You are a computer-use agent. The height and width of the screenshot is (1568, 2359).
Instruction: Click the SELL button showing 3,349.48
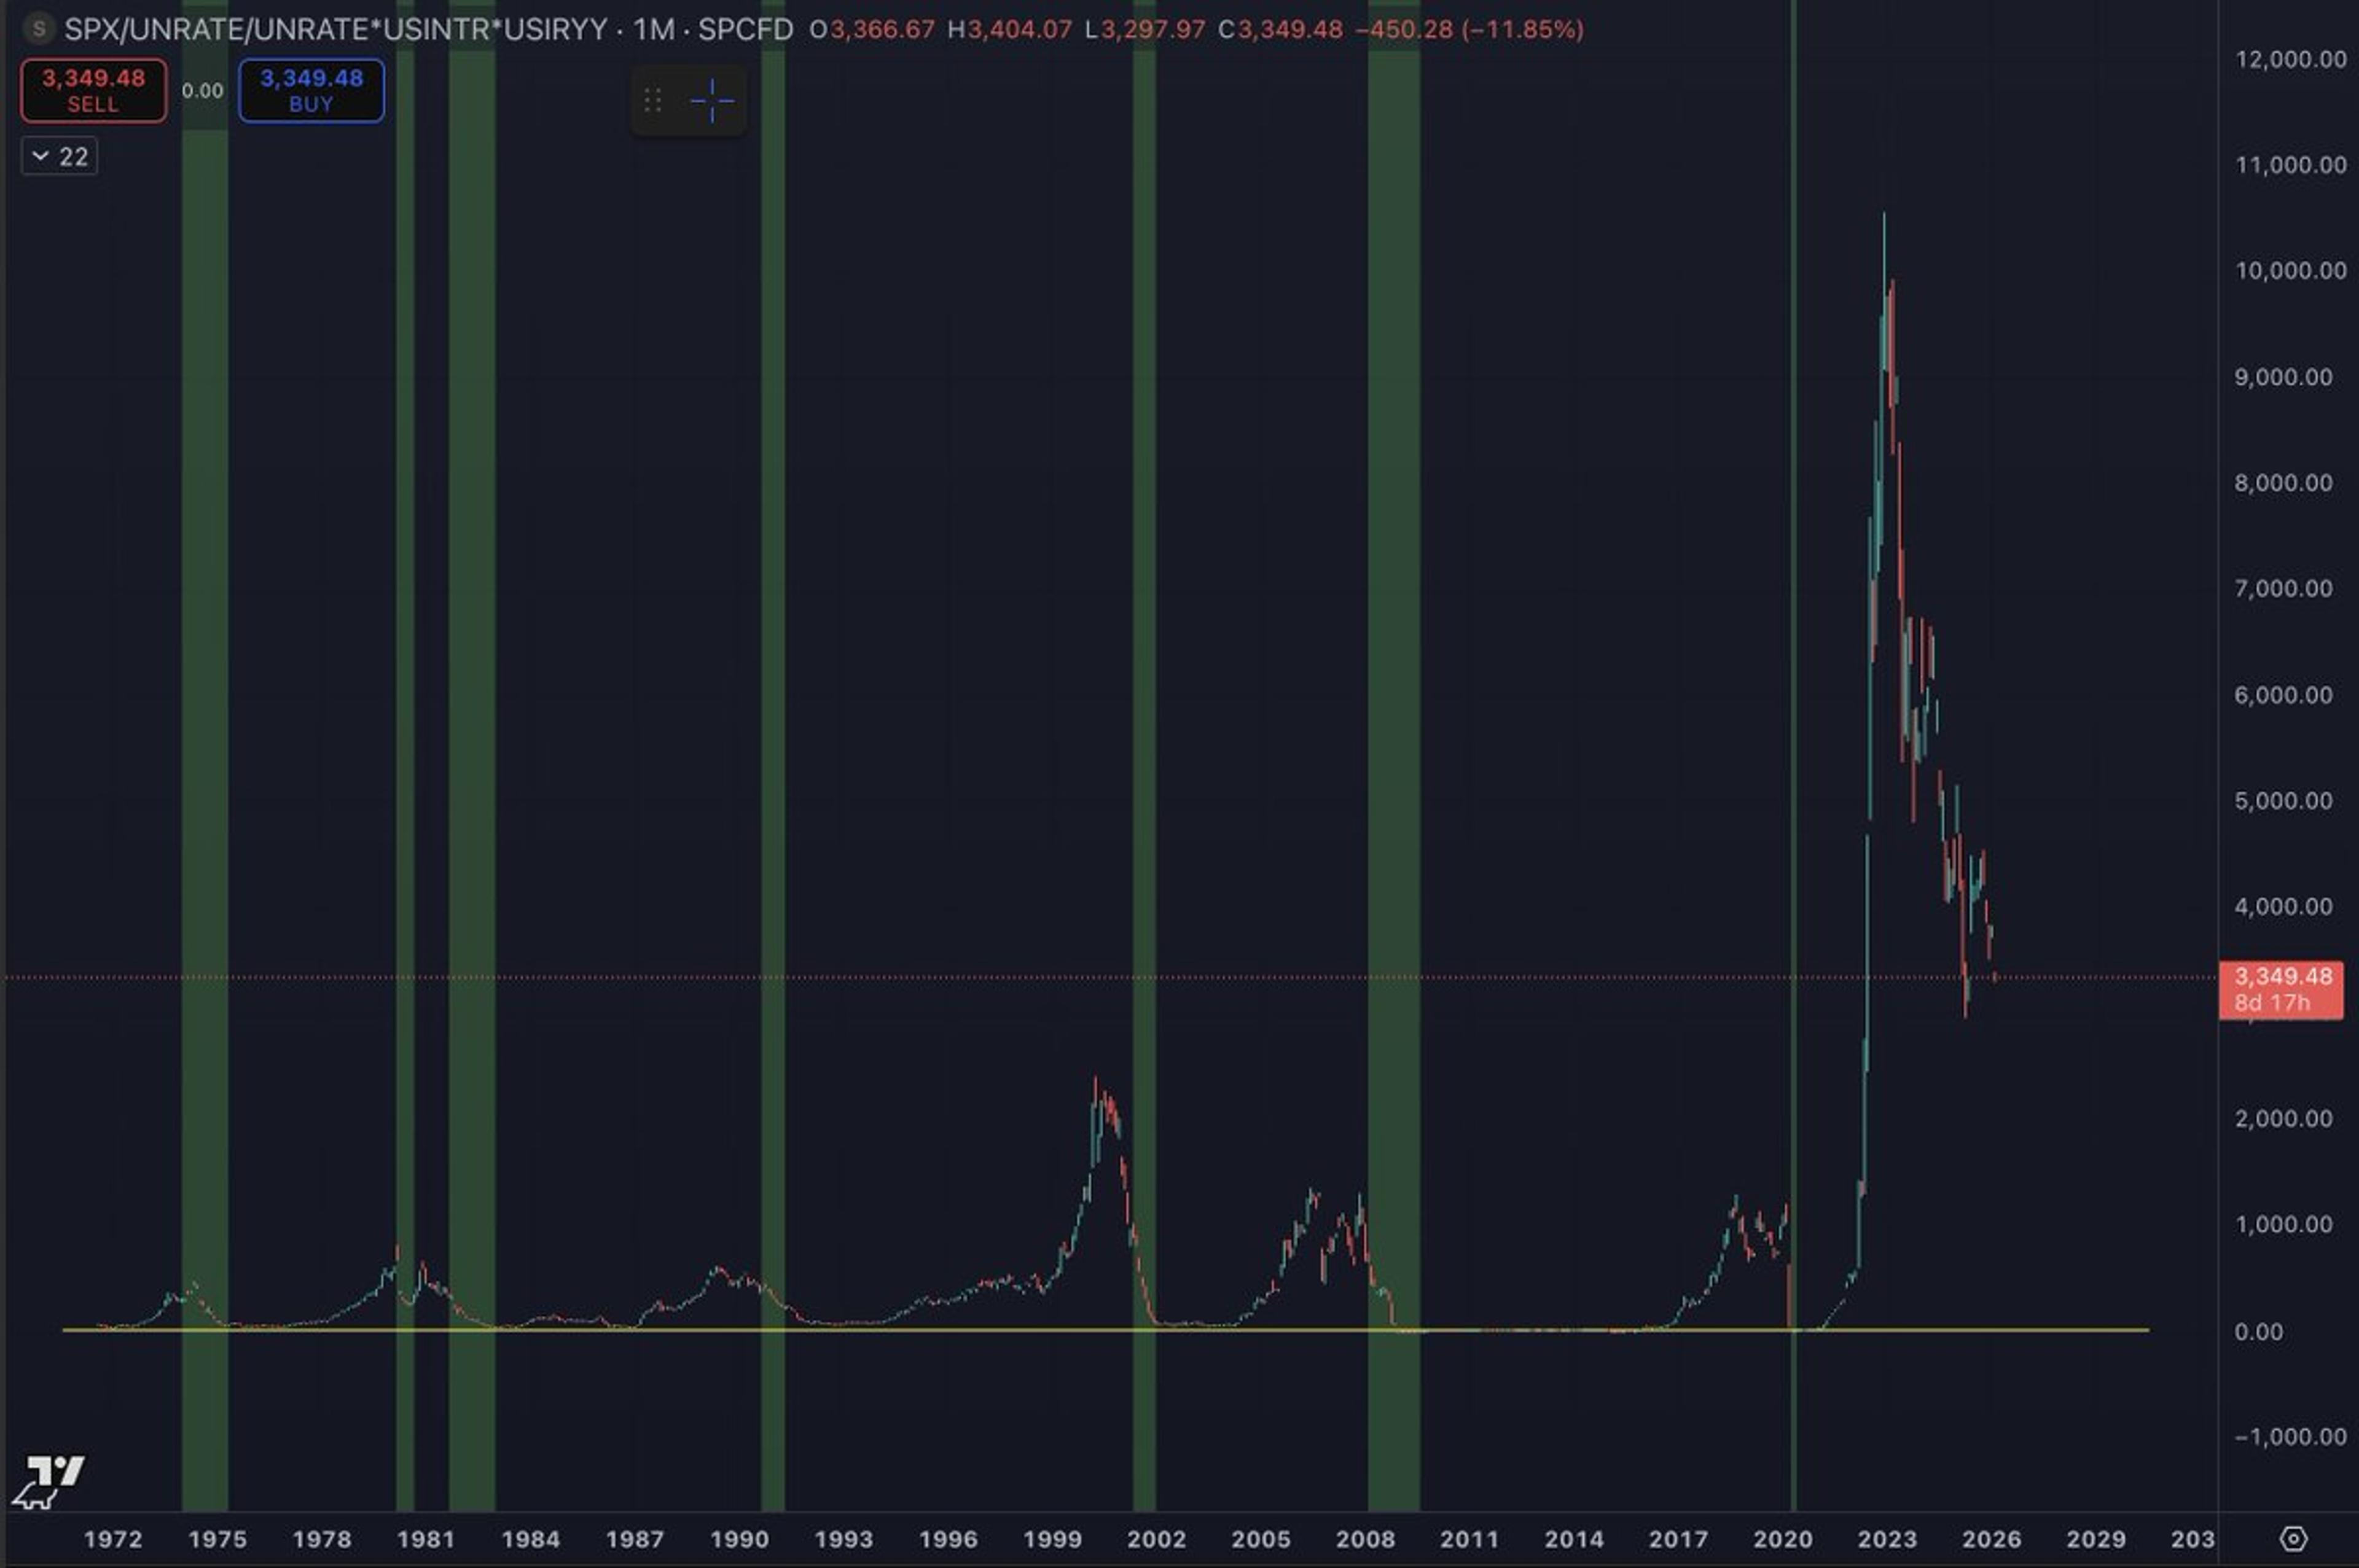(x=95, y=90)
